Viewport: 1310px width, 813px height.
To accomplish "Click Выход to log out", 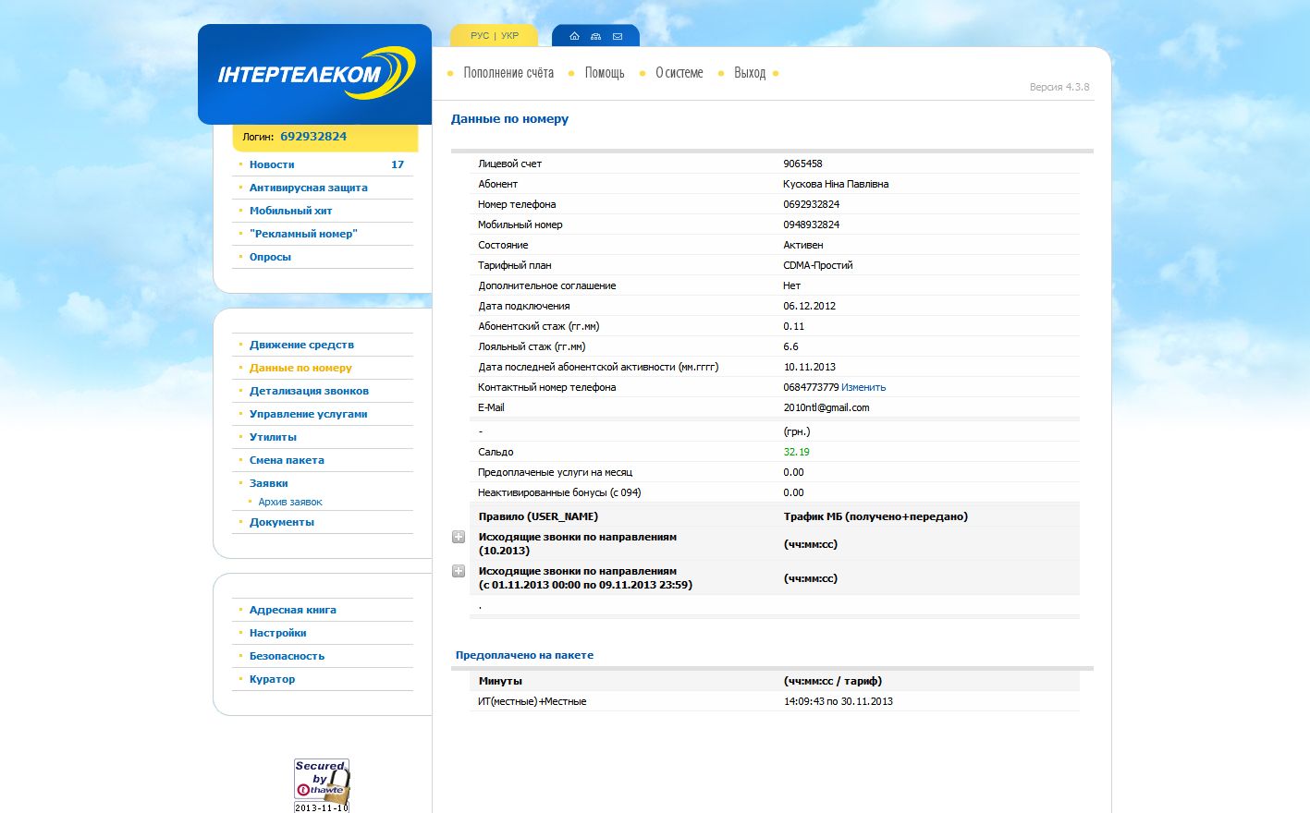I will pyautogui.click(x=750, y=73).
